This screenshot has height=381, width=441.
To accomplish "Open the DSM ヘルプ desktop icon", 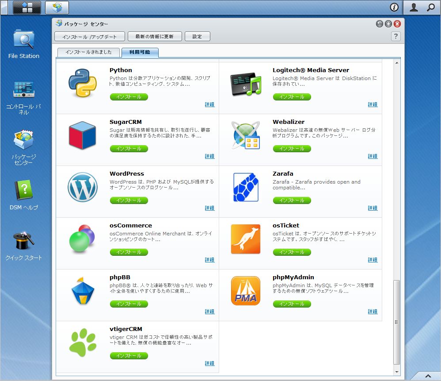I will coord(23,195).
